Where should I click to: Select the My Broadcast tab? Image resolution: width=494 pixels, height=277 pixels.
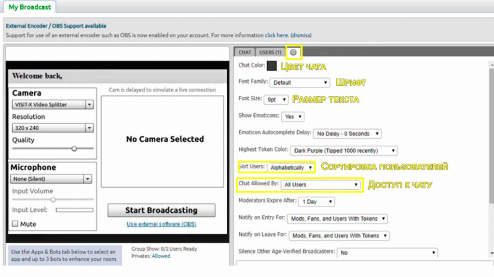[29, 7]
